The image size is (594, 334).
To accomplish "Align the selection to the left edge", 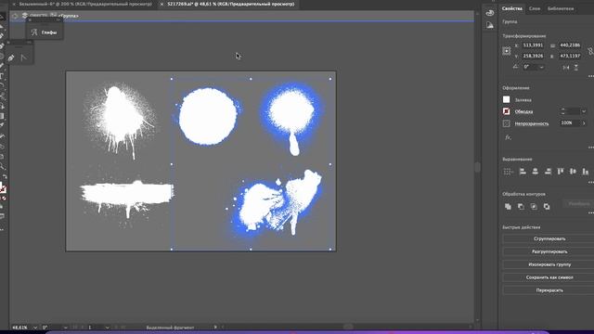I will click(523, 172).
